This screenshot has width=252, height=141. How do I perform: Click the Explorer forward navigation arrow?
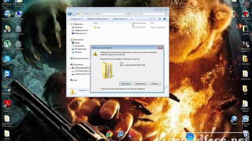(74, 14)
